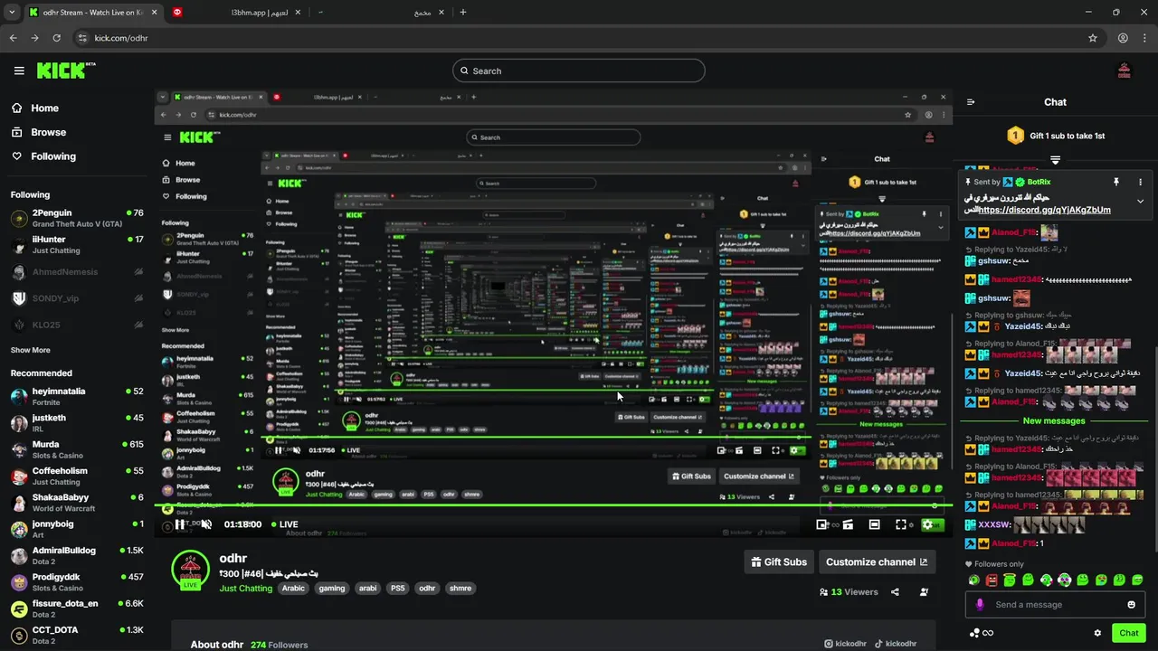The image size is (1158, 651).
Task: Open chat settings gear icon
Action: 1097,633
